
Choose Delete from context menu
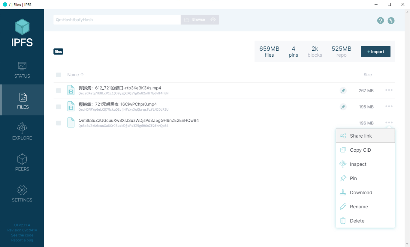click(365, 221)
